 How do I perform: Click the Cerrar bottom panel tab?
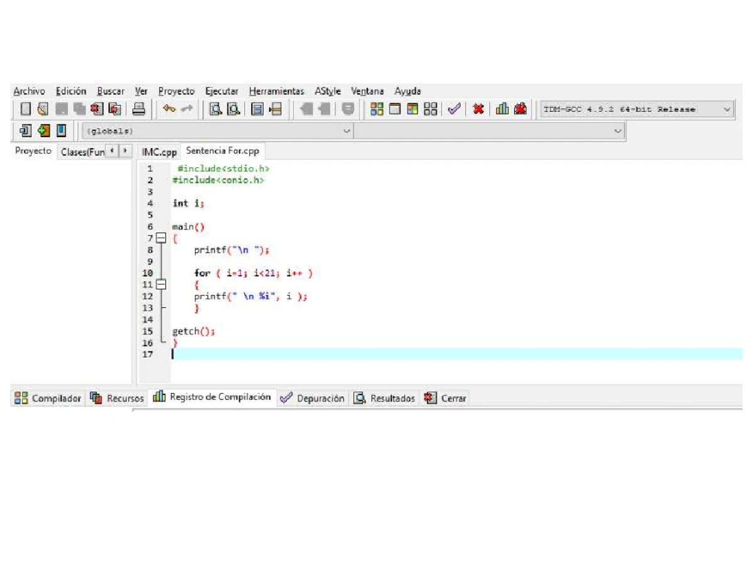tap(445, 398)
